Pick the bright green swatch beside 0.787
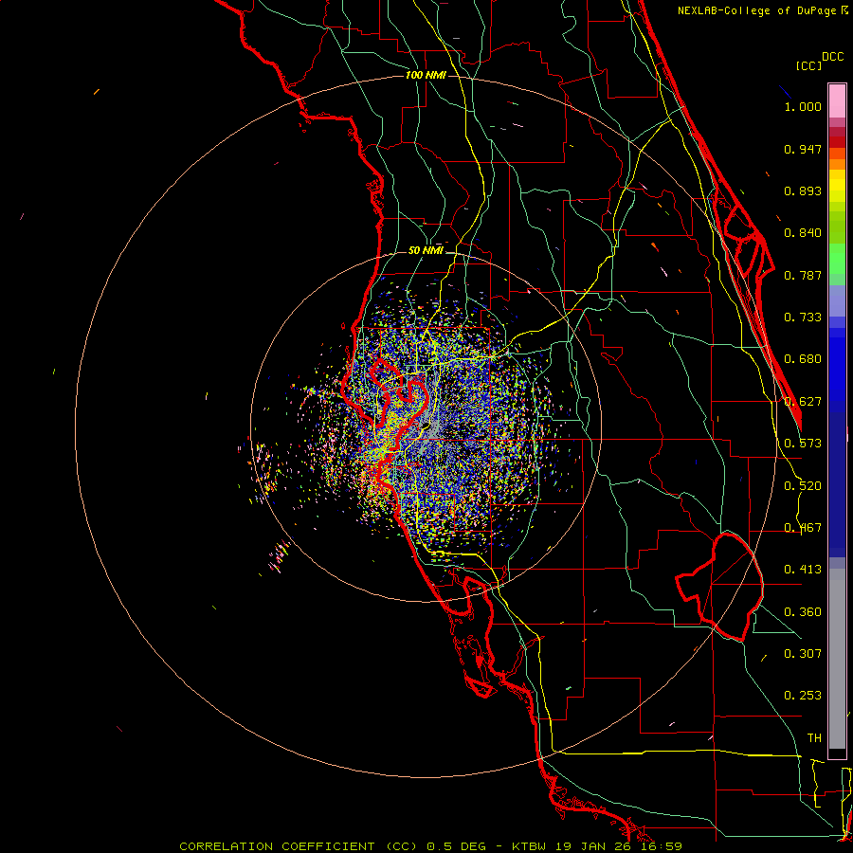This screenshot has width=853, height=853. [x=837, y=259]
